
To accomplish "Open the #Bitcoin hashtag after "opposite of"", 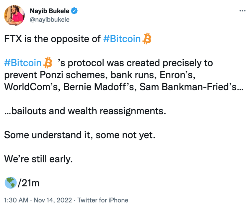I will coord(122,39).
